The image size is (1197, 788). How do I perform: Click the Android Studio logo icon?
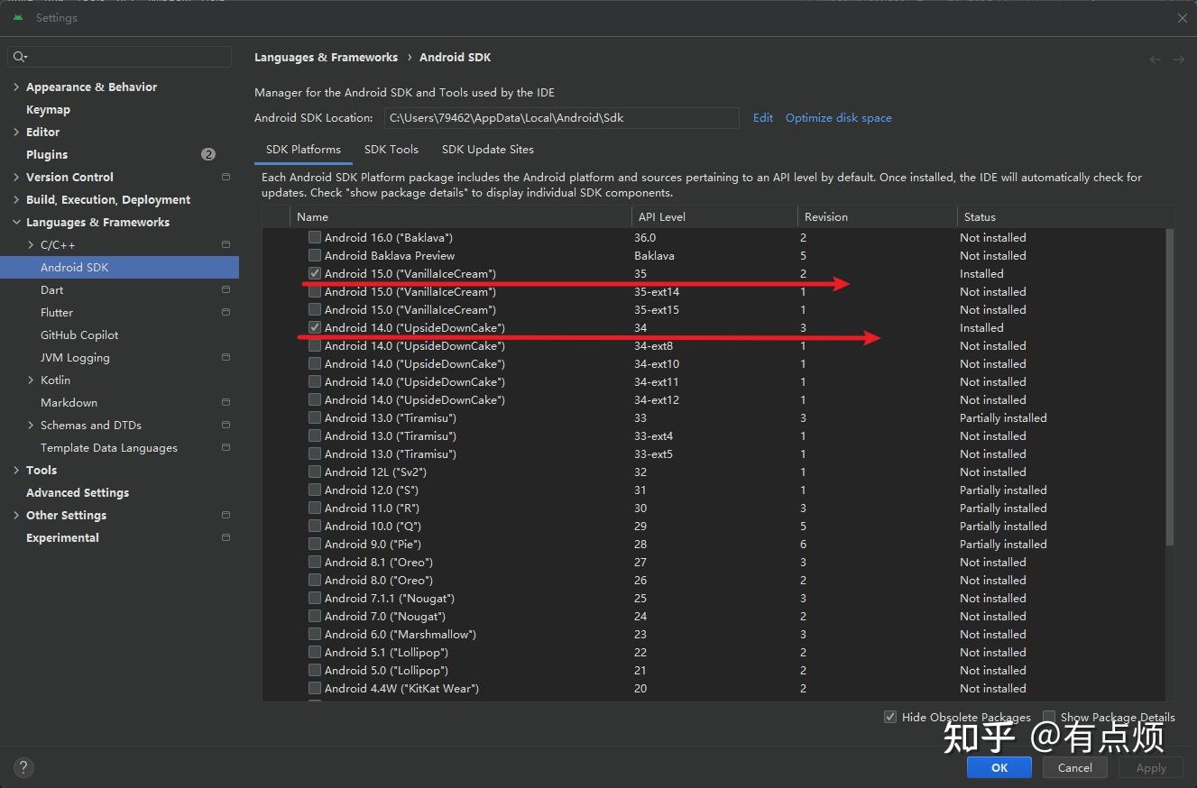coord(18,17)
